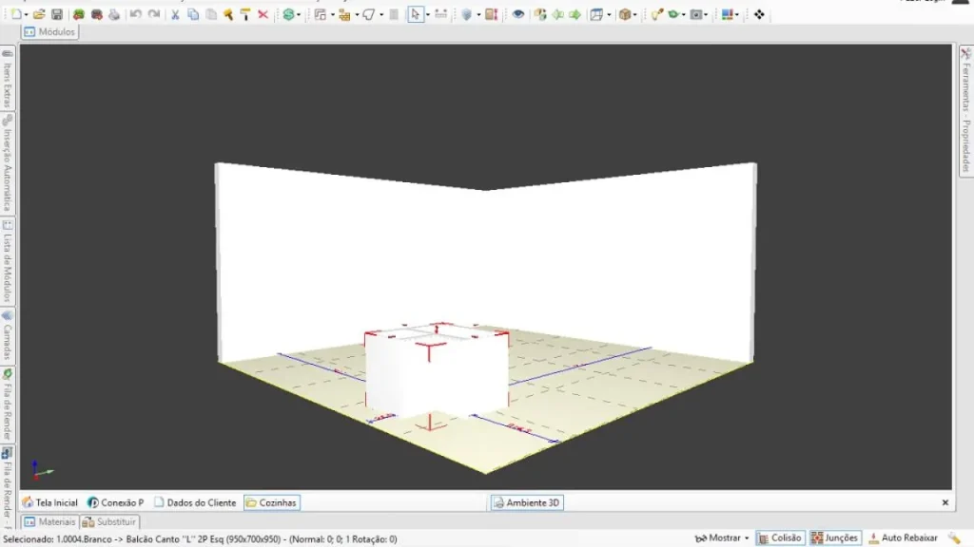Open the Mostrar dropdown menu
Screen dimensions: 974x547
[722, 538]
